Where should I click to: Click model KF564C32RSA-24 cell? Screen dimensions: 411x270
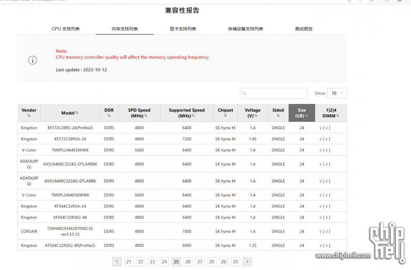click(x=70, y=206)
